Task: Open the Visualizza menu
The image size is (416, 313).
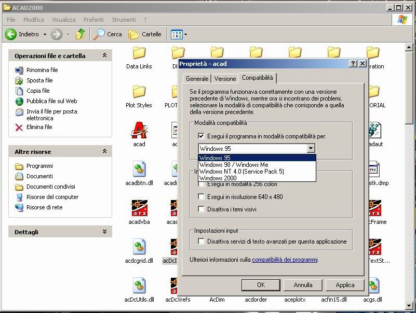Action: (x=64, y=20)
